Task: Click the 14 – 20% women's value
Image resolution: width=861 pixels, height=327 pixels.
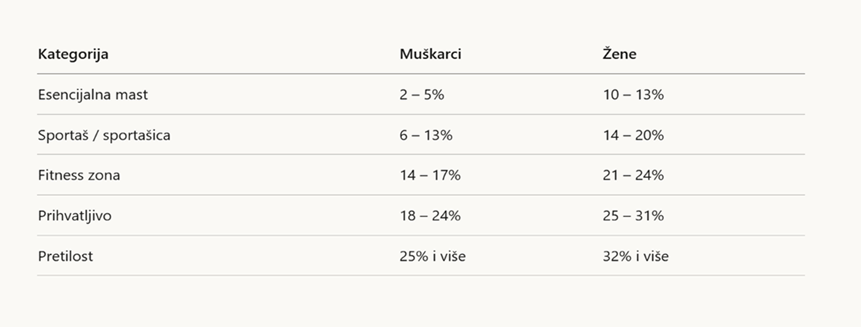Action: (x=633, y=135)
